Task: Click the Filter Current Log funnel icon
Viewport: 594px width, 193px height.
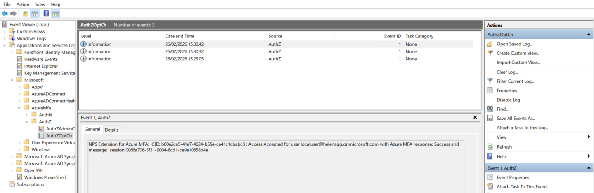Action: click(490, 81)
